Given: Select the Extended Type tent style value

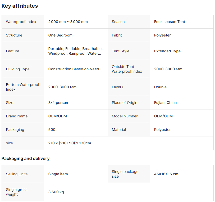Looking at the screenshot, I should click(167, 51).
